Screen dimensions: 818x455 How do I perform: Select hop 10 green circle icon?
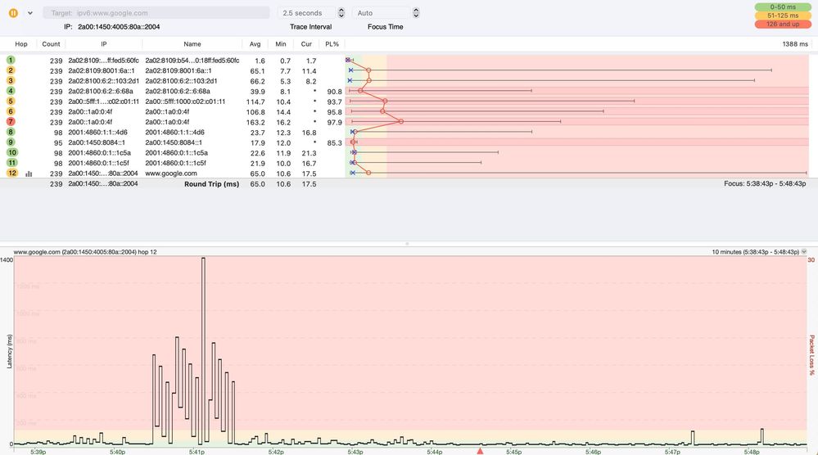pos(12,152)
